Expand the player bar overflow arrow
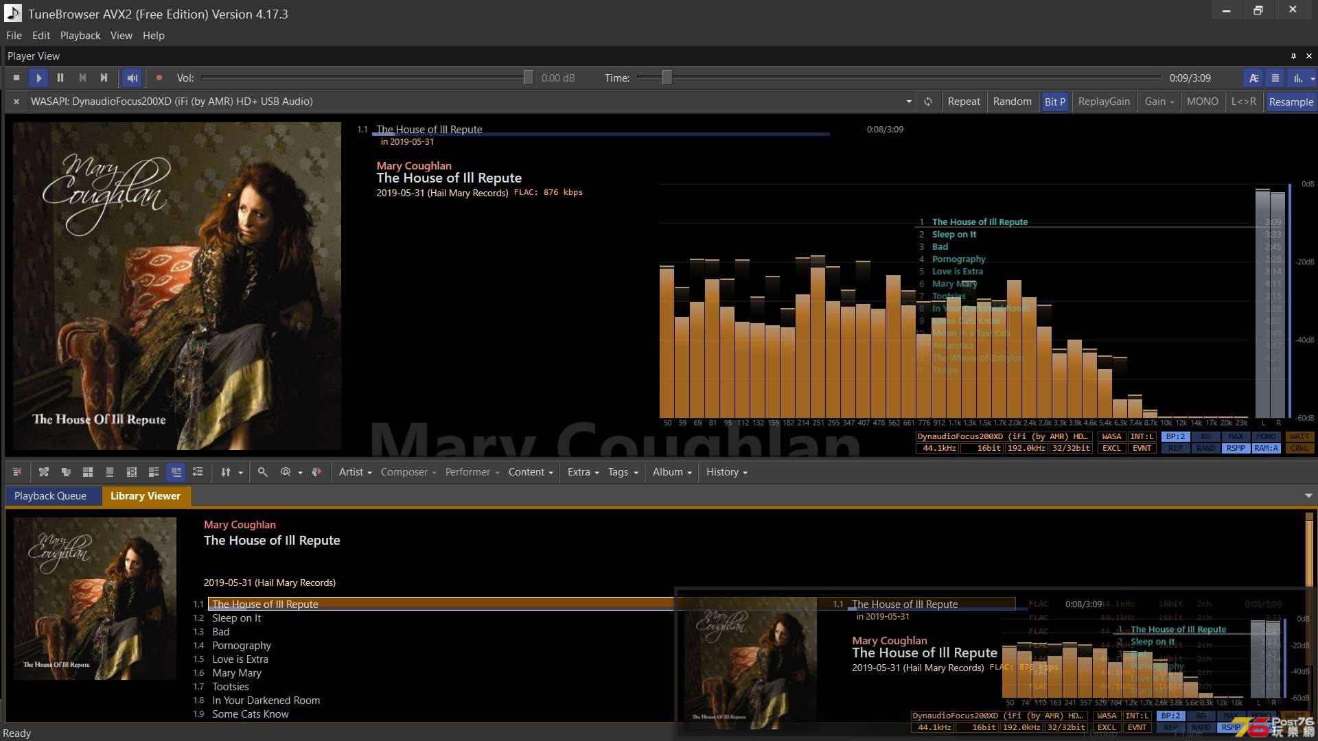This screenshot has height=741, width=1318. click(x=1313, y=79)
